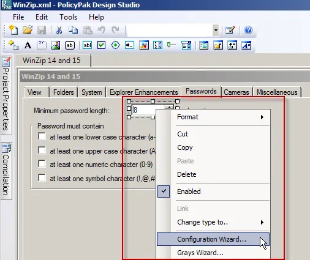
Task: Select the 'abl' text box tool
Action: 87,45
